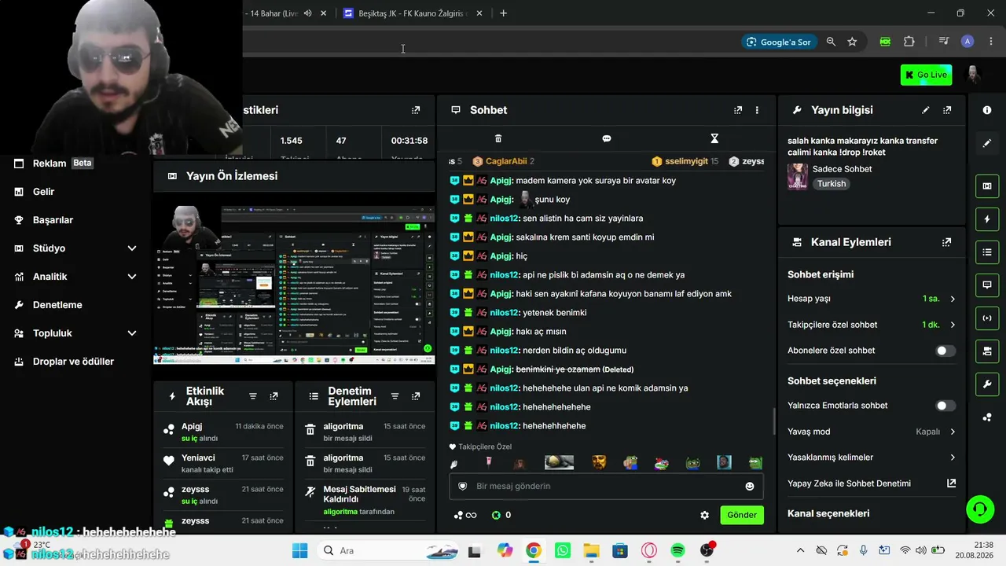Open WhatsApp from the taskbar

[x=563, y=550]
